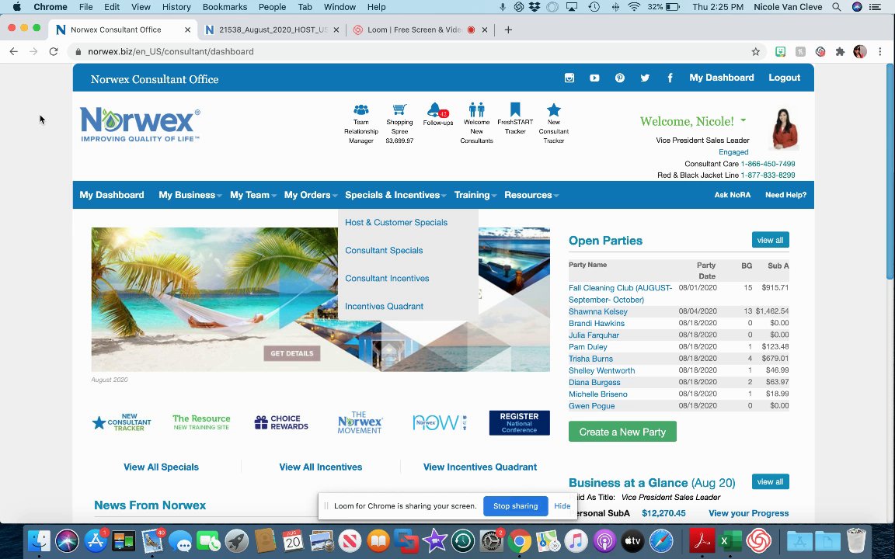Select Consultant Incentives menu item

coord(387,279)
